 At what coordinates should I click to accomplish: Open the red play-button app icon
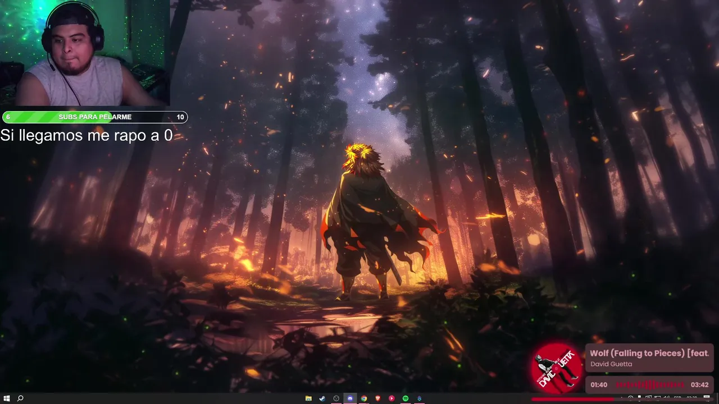[x=392, y=398]
